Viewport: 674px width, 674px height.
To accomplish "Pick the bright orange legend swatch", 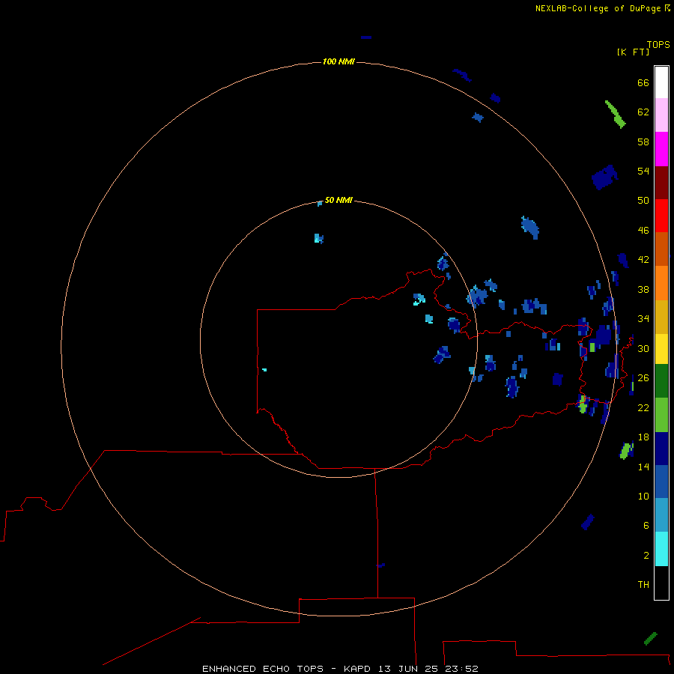I will pyautogui.click(x=661, y=283).
